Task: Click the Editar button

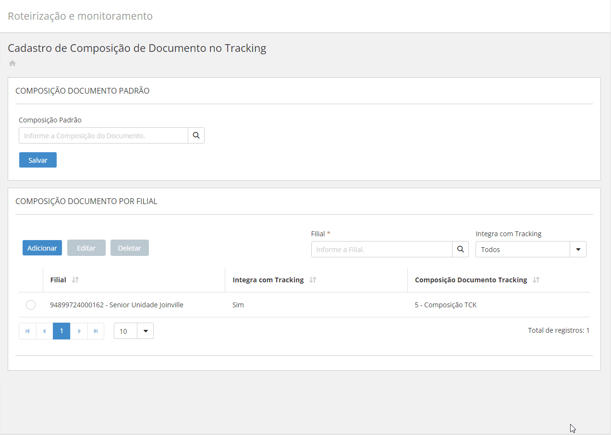Action: (x=86, y=248)
